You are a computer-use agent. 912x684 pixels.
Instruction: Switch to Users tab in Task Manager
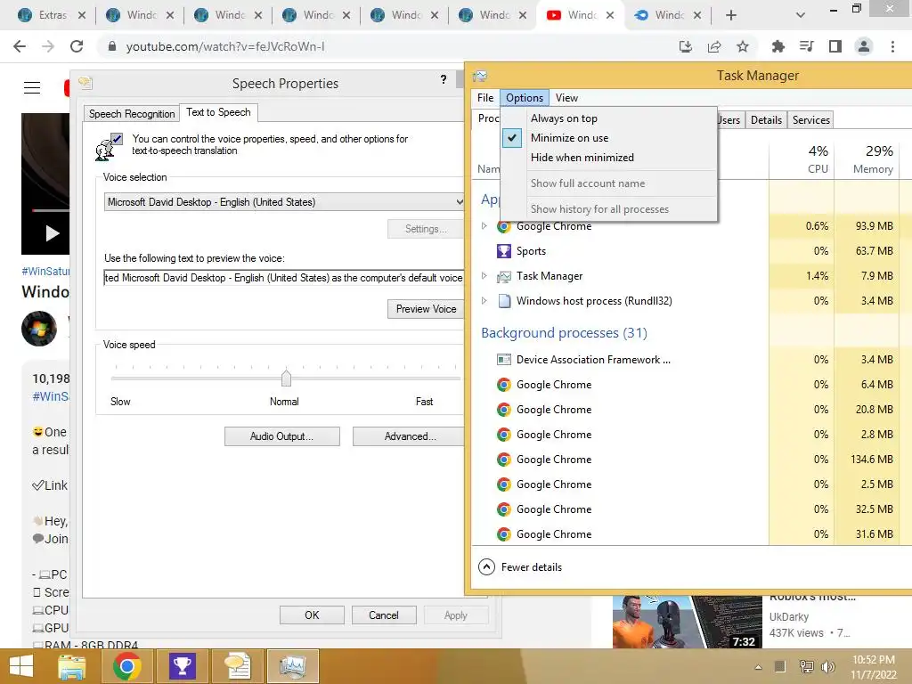(x=729, y=120)
